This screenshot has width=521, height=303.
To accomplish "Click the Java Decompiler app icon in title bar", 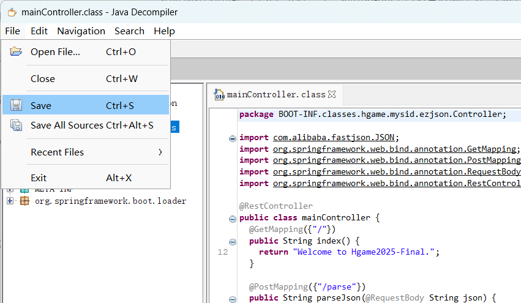I will click(x=12, y=12).
